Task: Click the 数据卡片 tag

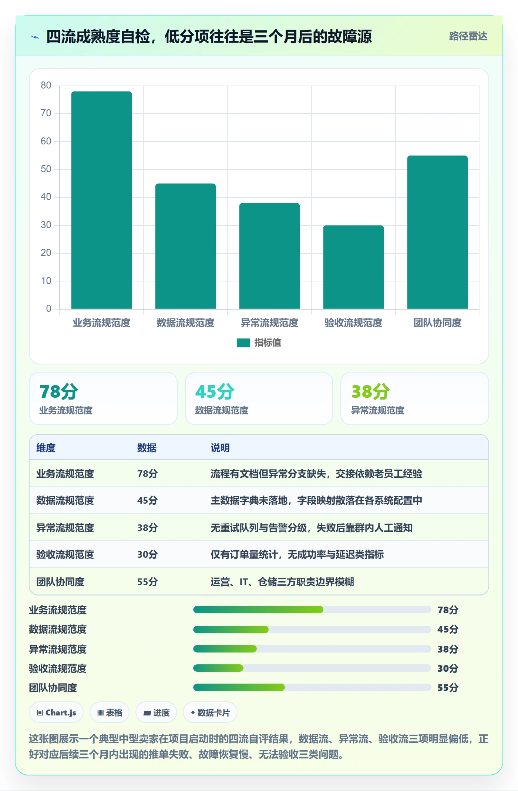Action: (x=210, y=712)
